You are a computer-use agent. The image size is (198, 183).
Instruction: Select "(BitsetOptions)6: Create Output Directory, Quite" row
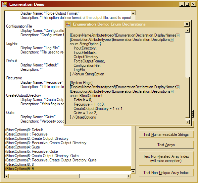pos(68,156)
